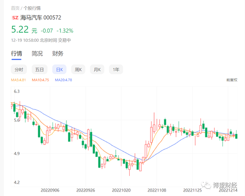Click the 海马汽车 000572 stock title
Screen dimensions: 245x196
(41, 18)
